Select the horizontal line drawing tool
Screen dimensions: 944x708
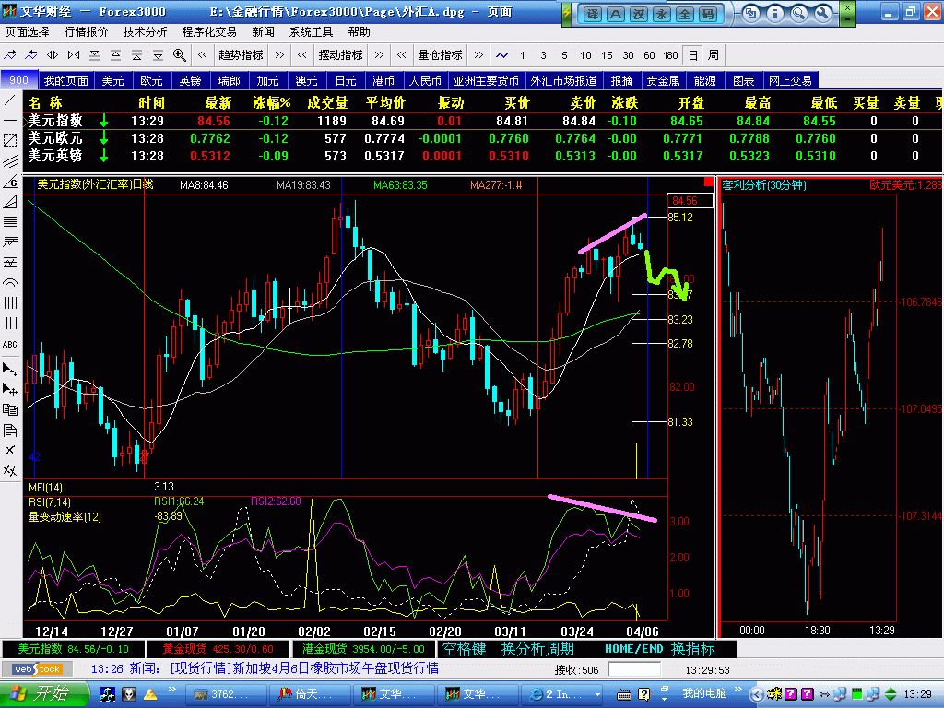10,121
